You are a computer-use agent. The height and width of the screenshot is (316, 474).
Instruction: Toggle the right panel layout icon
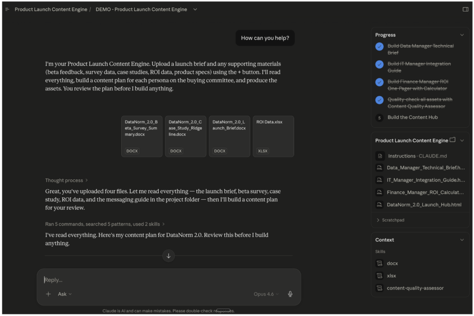click(x=466, y=9)
